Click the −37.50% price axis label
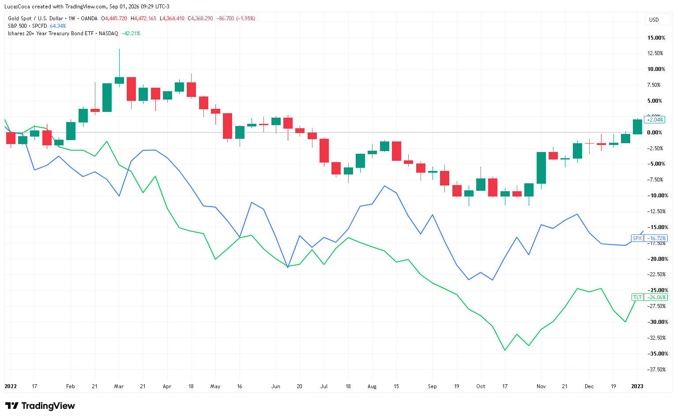 click(x=656, y=370)
